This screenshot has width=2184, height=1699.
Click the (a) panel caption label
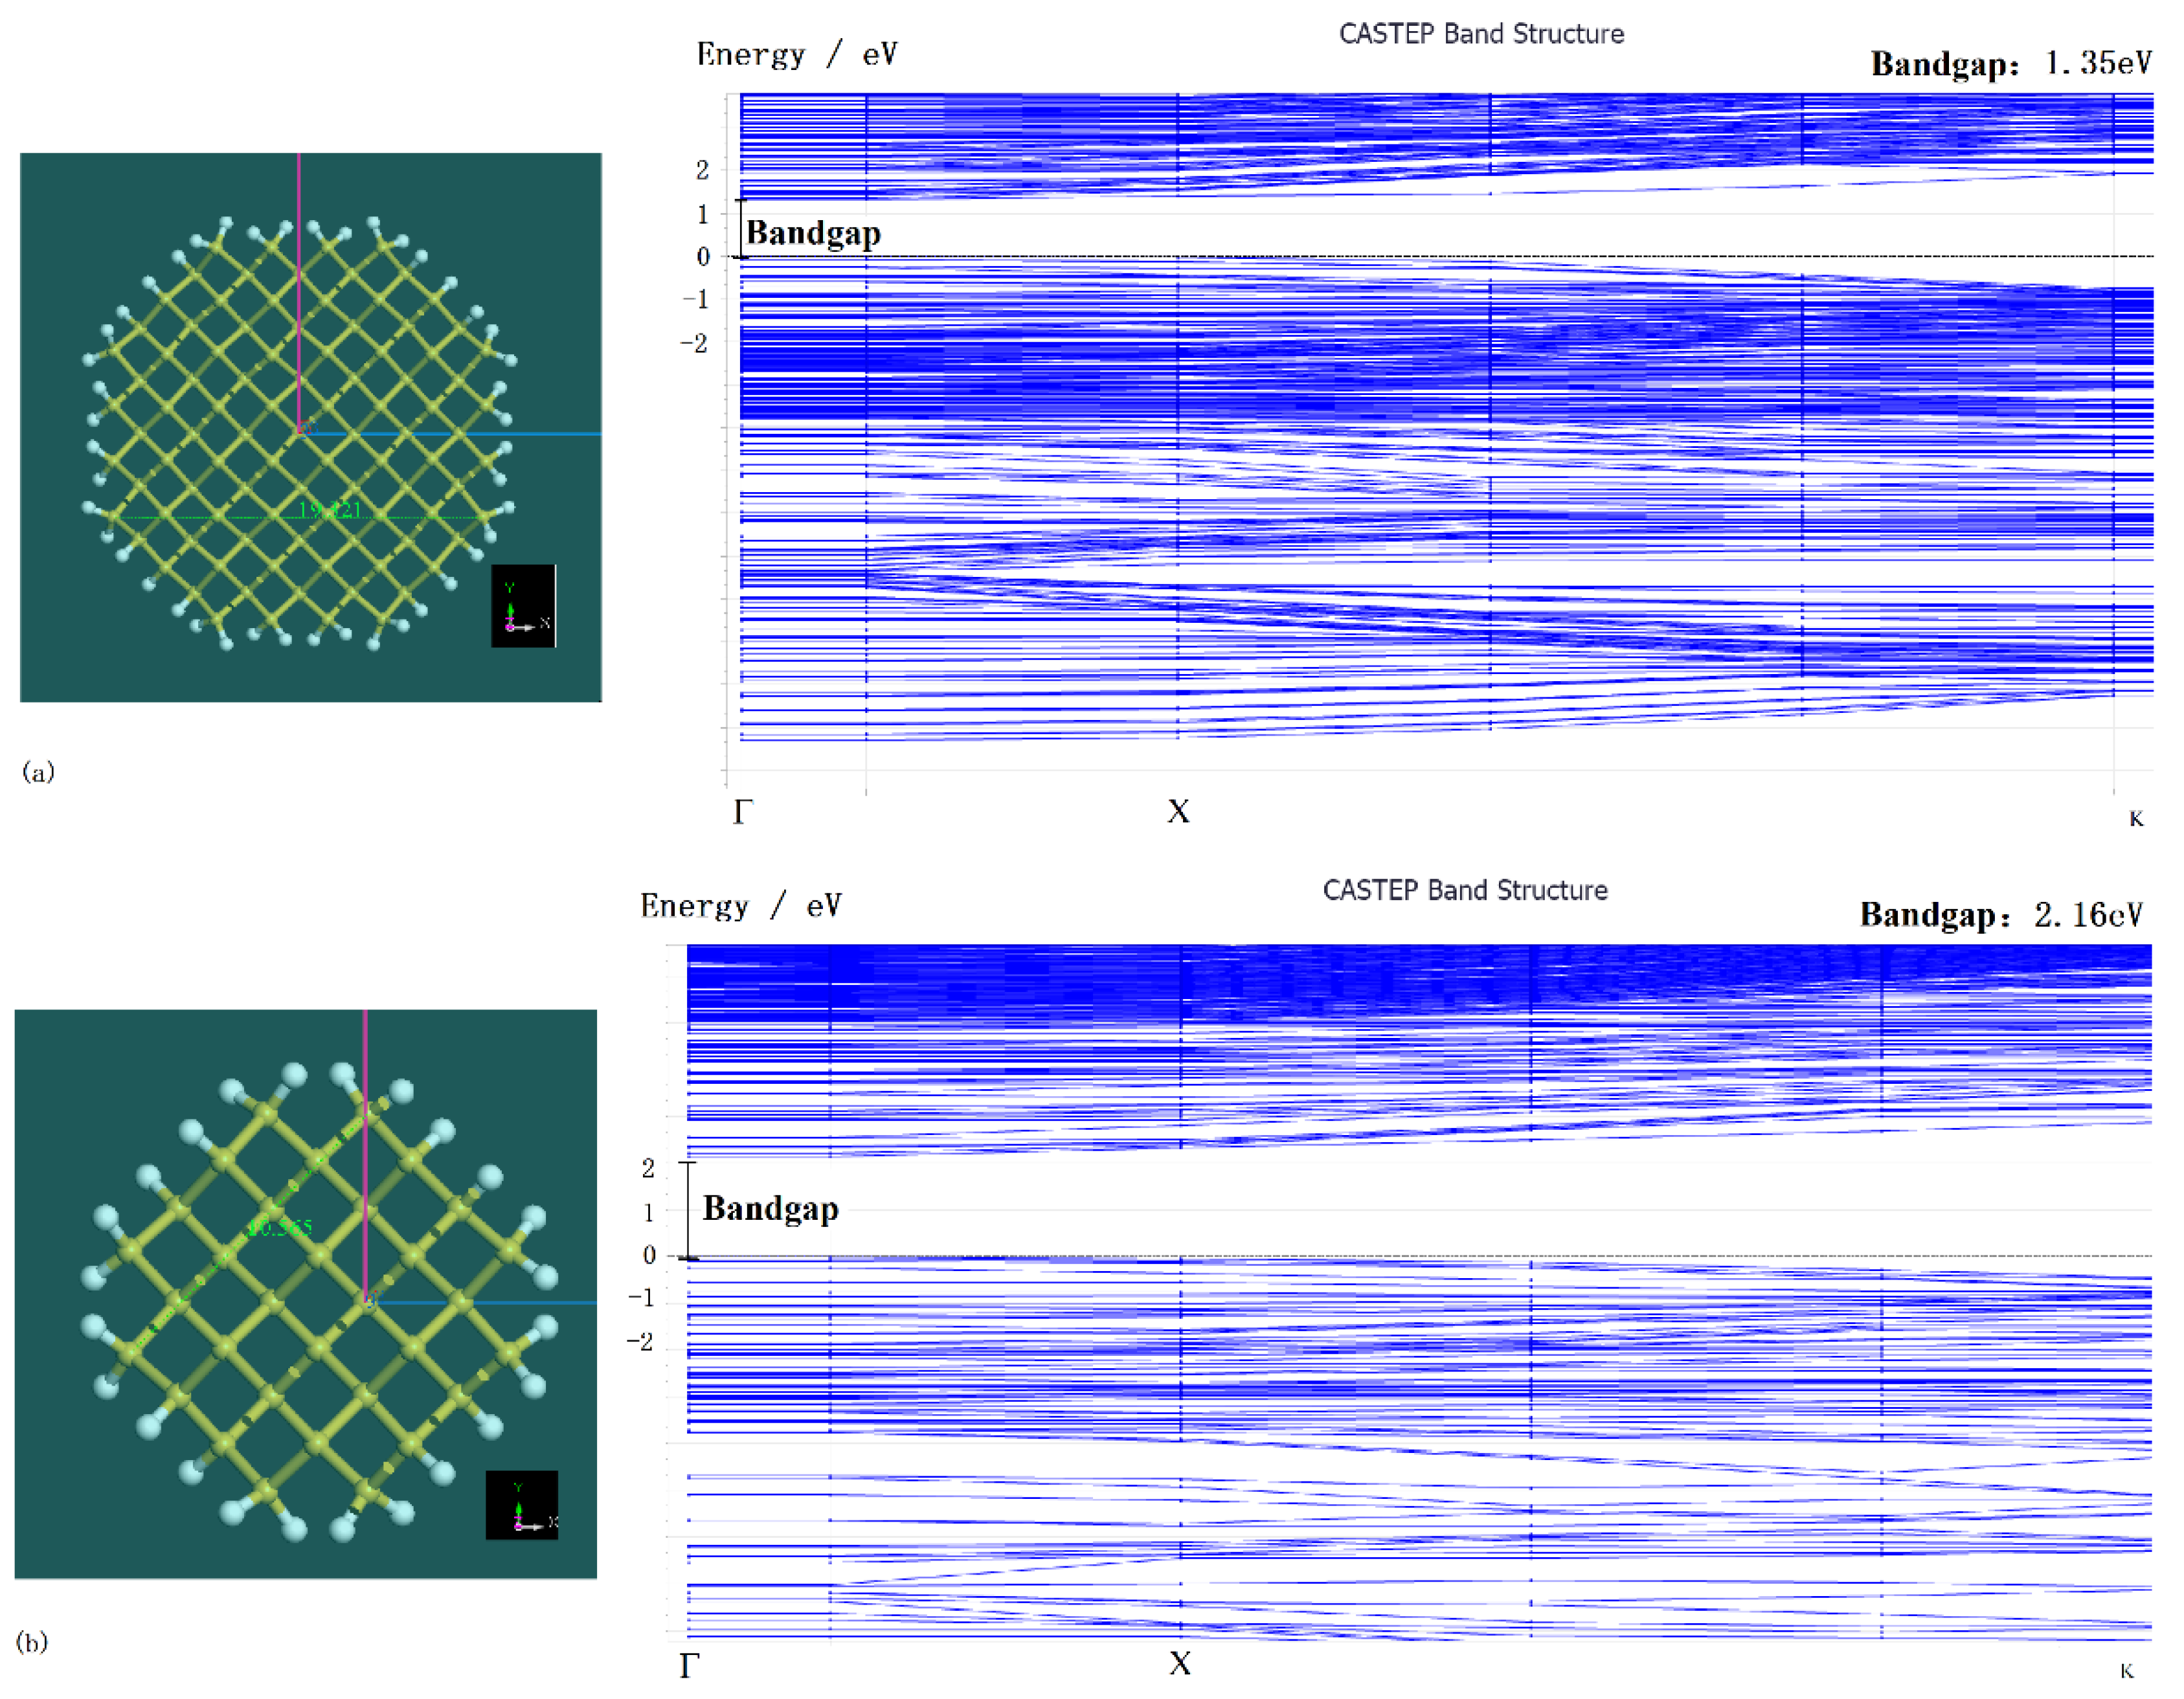[x=38, y=771]
